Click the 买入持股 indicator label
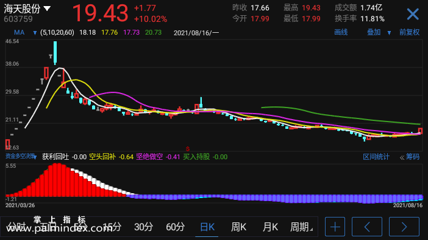Viewport: 428px width, 240px height. [196, 157]
